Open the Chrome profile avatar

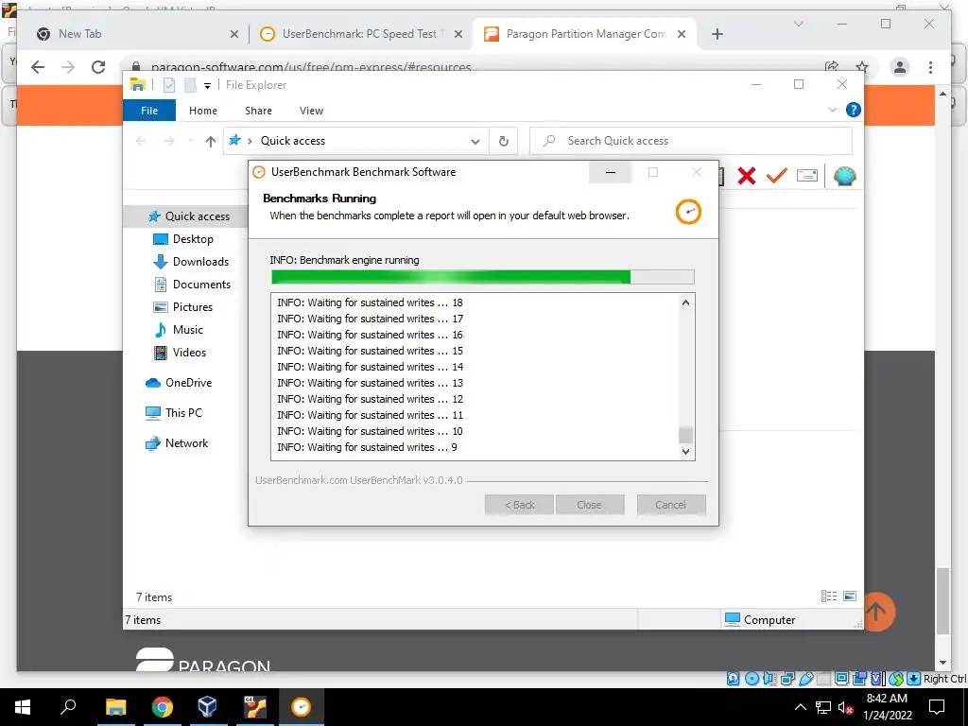pos(900,67)
